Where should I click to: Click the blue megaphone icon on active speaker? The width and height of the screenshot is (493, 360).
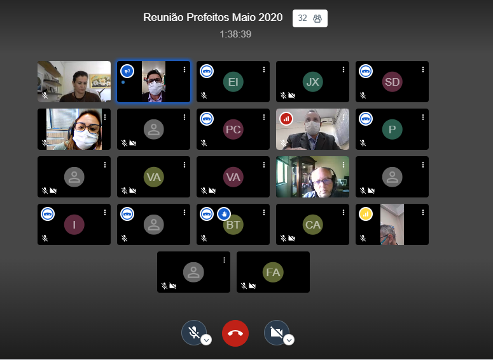point(127,71)
